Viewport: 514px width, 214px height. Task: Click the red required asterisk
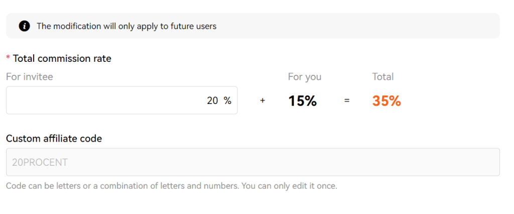pos(8,58)
